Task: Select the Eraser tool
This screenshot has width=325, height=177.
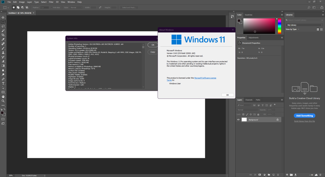Action: (3, 61)
